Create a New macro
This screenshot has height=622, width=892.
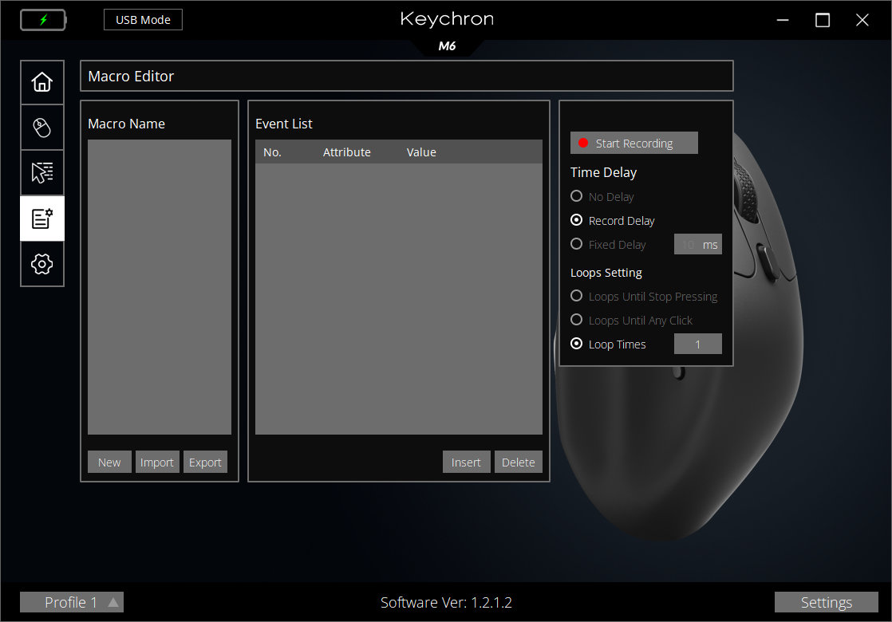click(x=109, y=463)
